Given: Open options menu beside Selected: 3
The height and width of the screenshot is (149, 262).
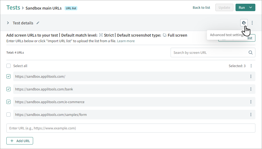Looking at the screenshot, I should (251, 66).
